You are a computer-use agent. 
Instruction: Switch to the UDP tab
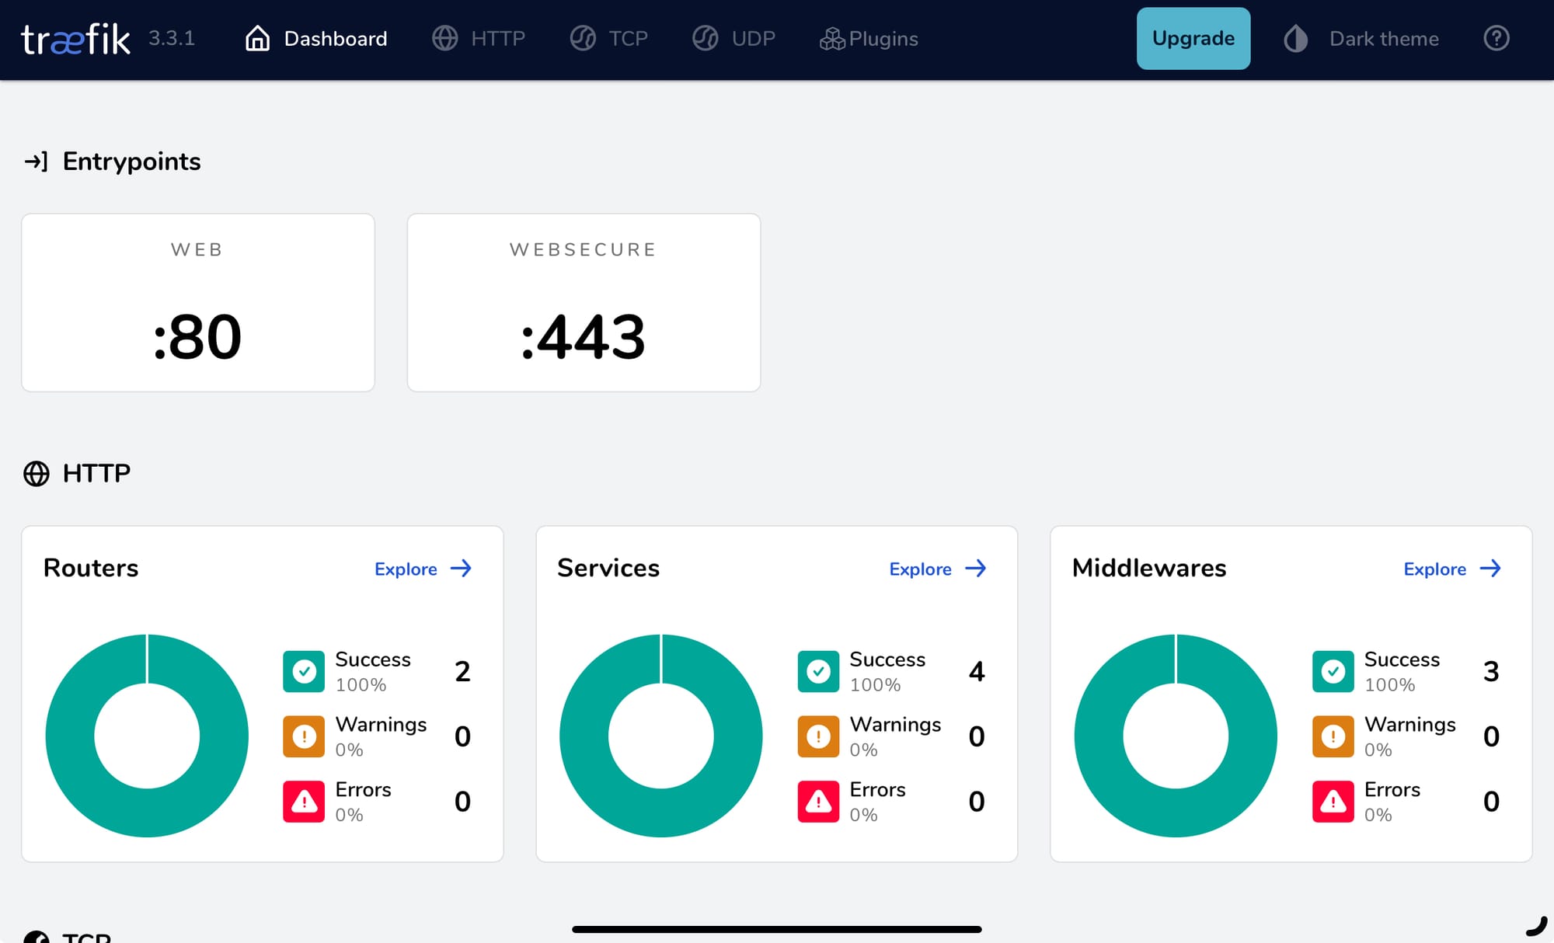[x=734, y=38]
